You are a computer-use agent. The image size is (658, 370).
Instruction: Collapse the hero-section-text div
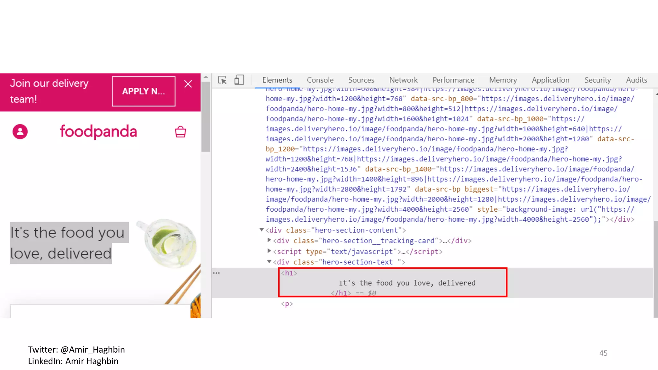tap(269, 262)
